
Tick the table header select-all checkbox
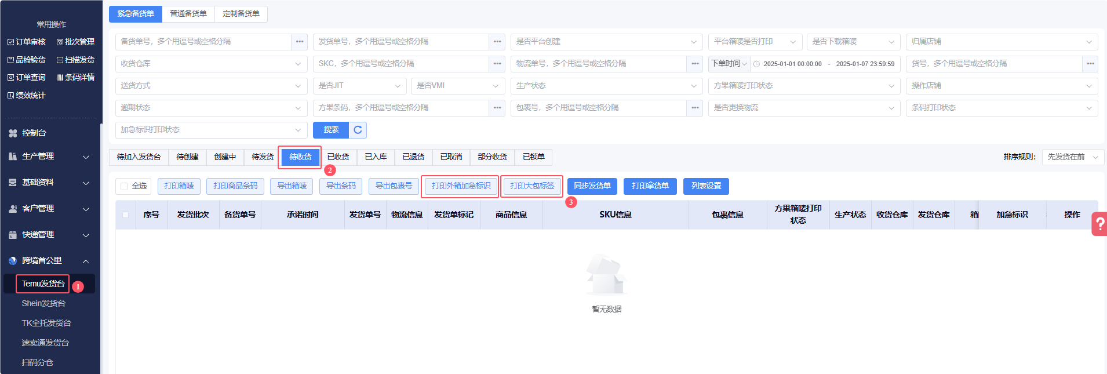pyautogui.click(x=125, y=215)
